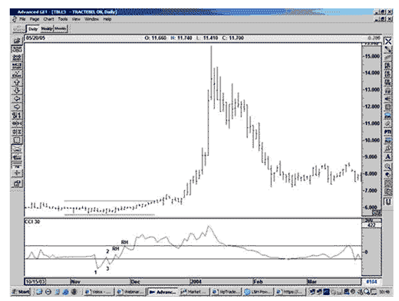Viewport: 399px width, 301px height.
Task: Open the Help menu
Action: click(x=107, y=19)
